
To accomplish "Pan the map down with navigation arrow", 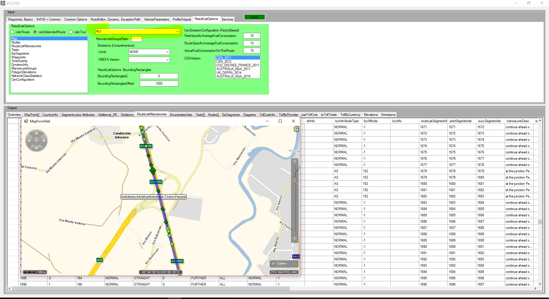I will [x=36, y=148].
